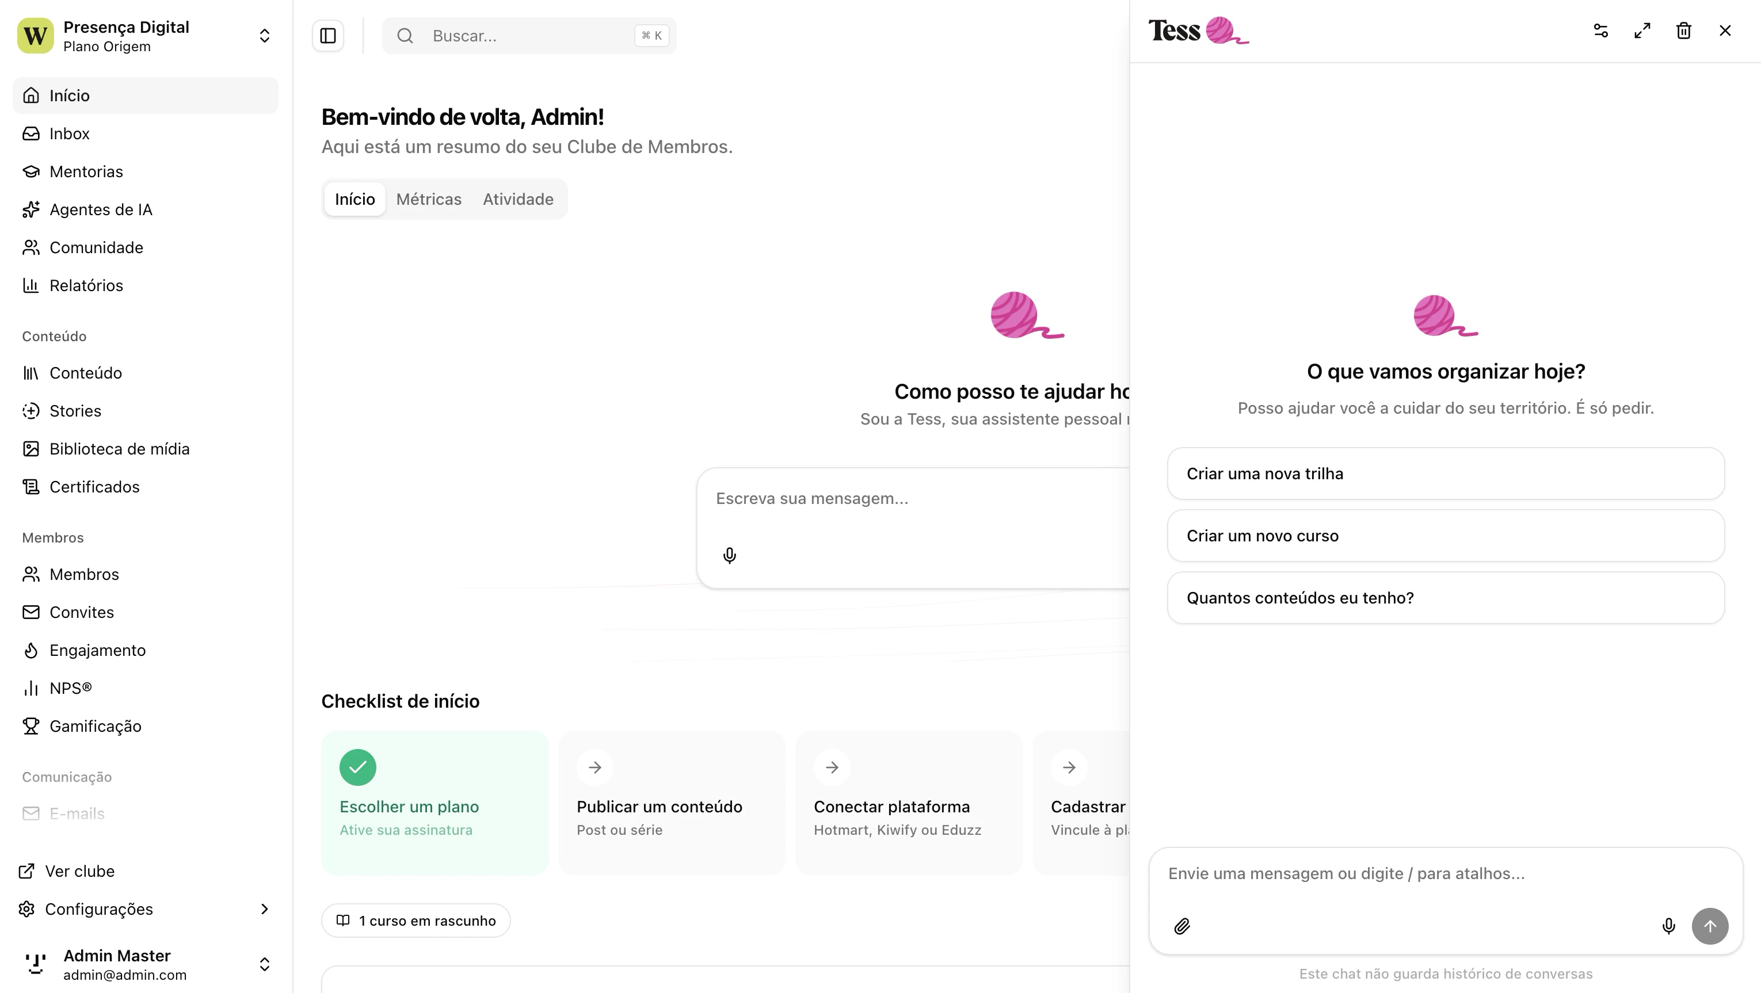
Task: Expand the Configurações submenu arrow
Action: [x=265, y=909]
